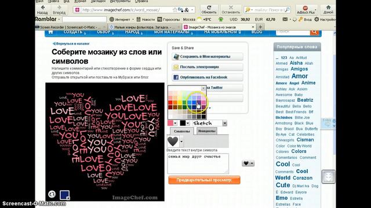This screenshot has width=371, height=208.
Task: Open Adblock Plus toolbar icon
Action: (x=305, y=8)
